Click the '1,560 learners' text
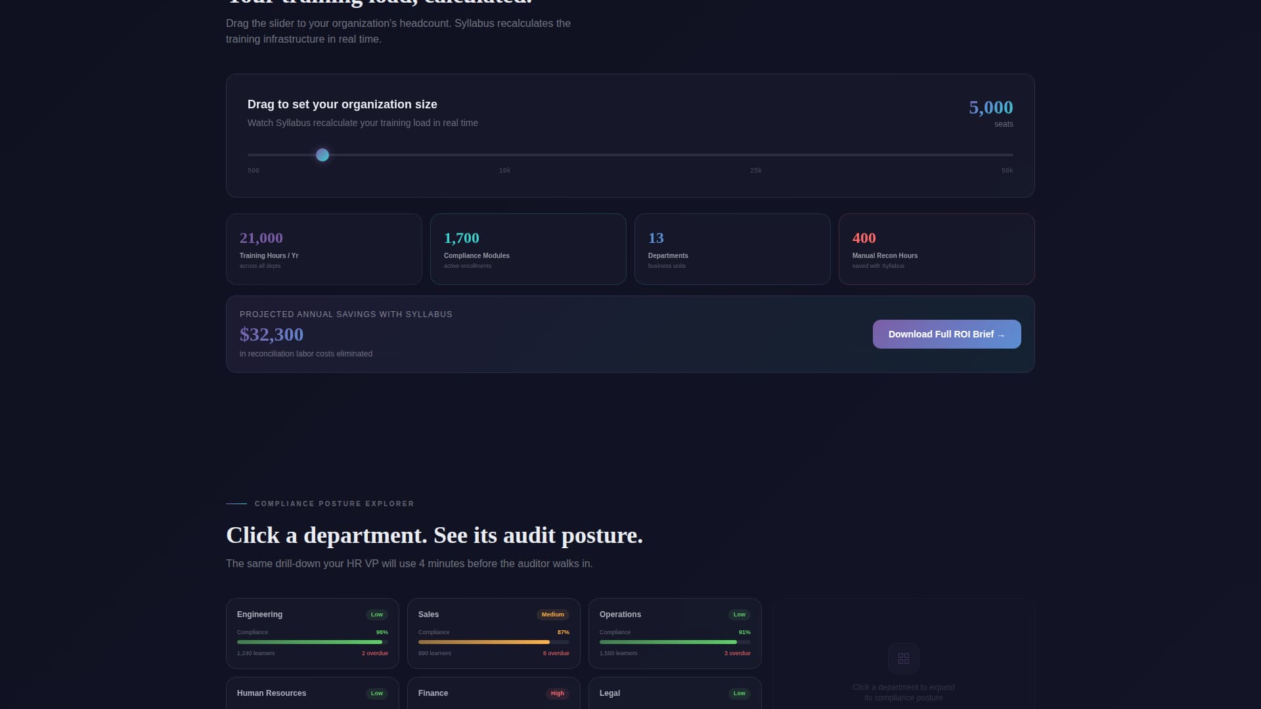 [619, 653]
